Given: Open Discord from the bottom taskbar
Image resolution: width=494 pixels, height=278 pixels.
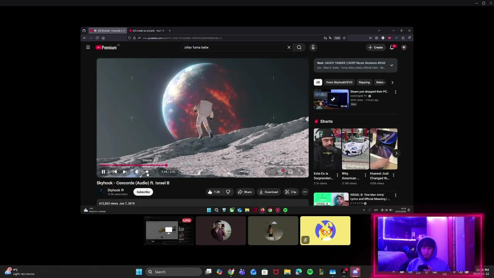Looking at the screenshot, I should (x=355, y=272).
